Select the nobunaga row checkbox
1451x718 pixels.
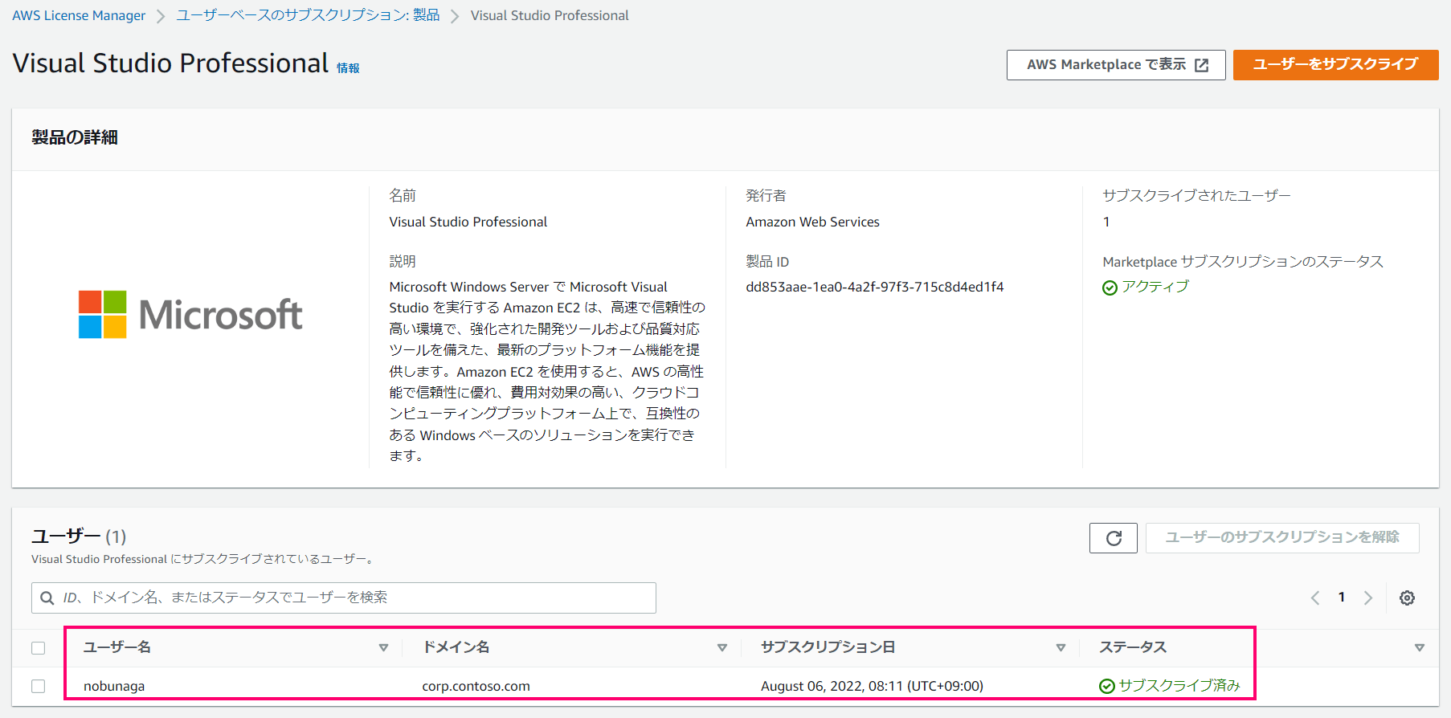coord(38,686)
